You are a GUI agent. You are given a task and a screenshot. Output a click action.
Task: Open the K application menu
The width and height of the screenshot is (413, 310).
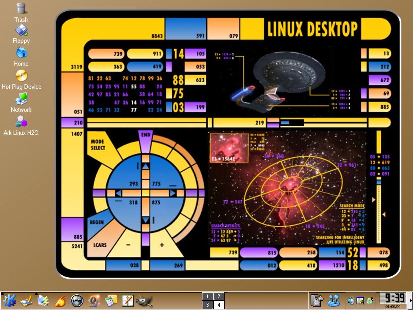coord(9,301)
